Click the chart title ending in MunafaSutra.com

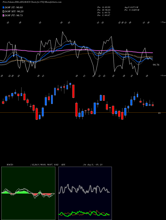(32, 2)
